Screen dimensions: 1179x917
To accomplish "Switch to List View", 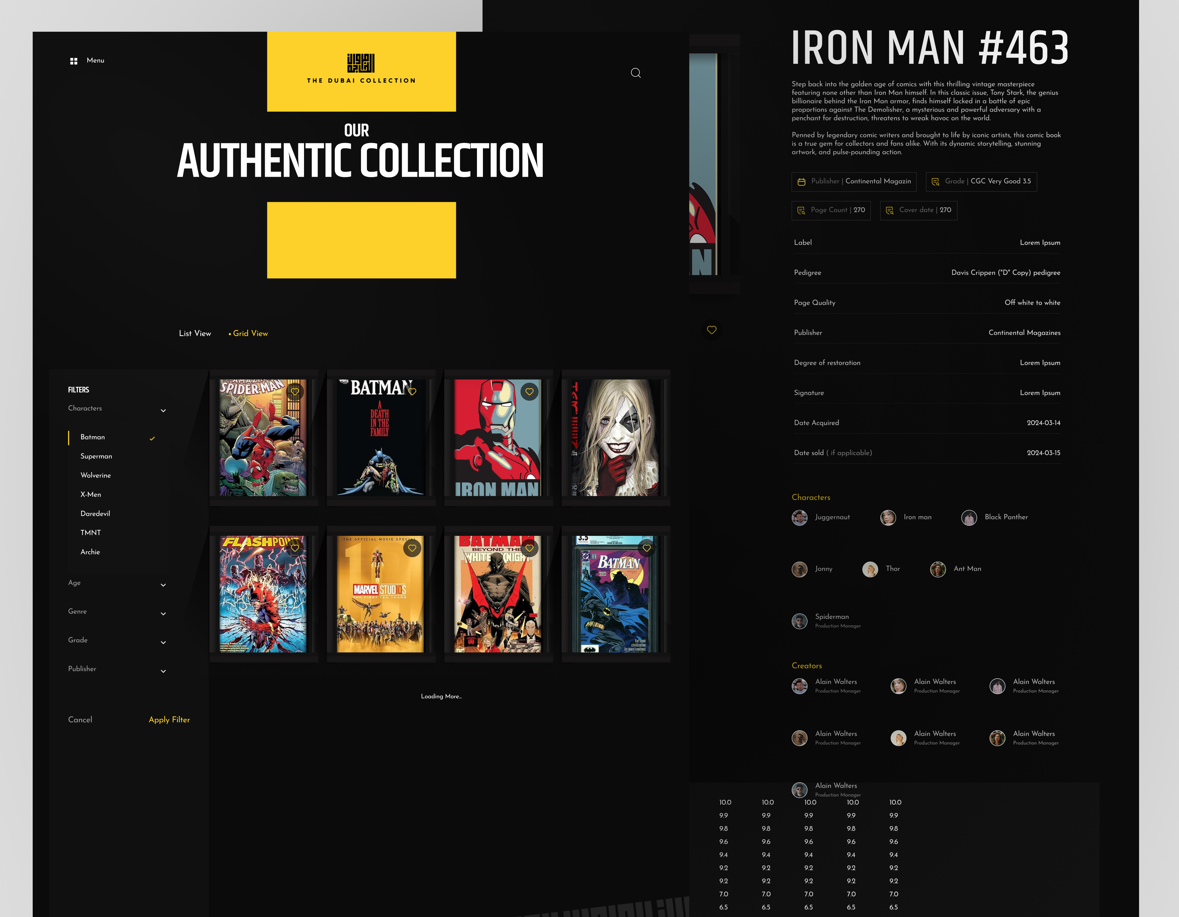I will click(195, 333).
